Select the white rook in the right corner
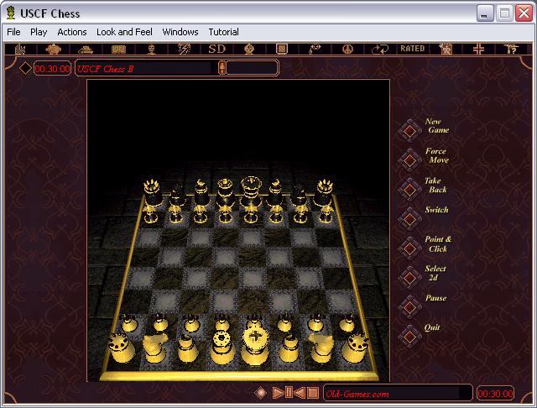 (x=355, y=348)
